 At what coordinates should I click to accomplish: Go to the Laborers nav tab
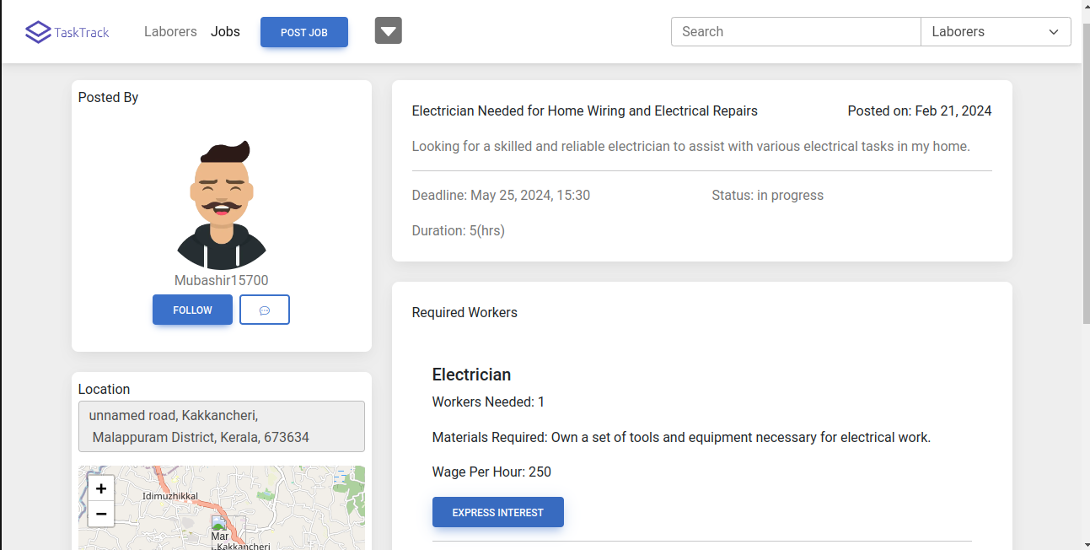[x=170, y=32]
